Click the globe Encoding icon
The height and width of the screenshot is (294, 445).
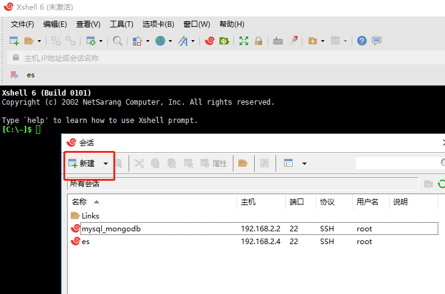point(160,41)
